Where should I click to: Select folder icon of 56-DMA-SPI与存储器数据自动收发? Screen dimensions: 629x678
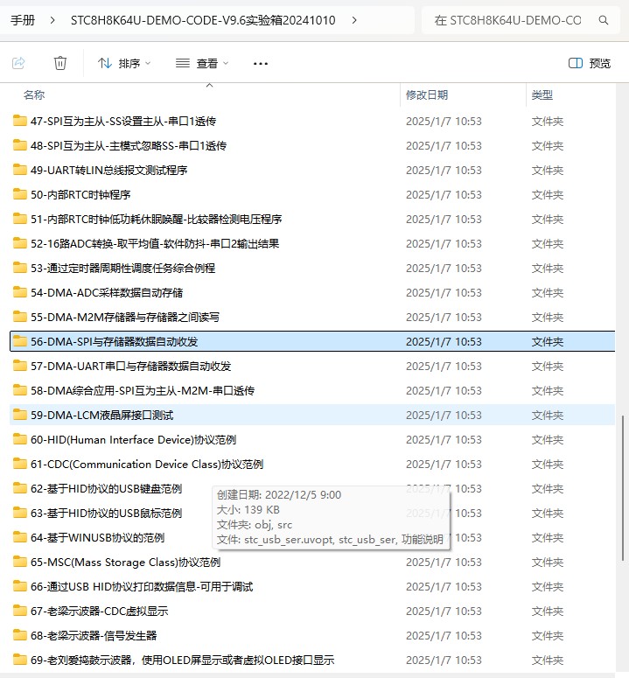point(20,341)
